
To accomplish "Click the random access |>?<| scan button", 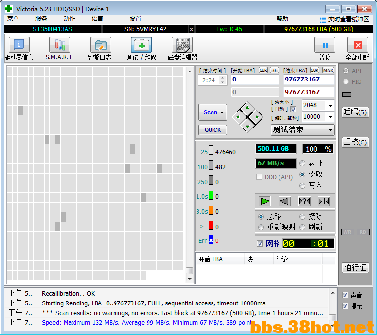I will click(x=304, y=201).
